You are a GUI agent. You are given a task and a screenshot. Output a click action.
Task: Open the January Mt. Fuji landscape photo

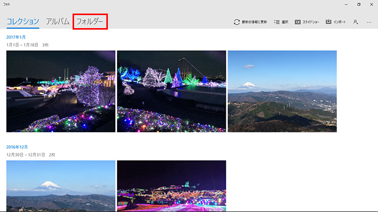282,91
